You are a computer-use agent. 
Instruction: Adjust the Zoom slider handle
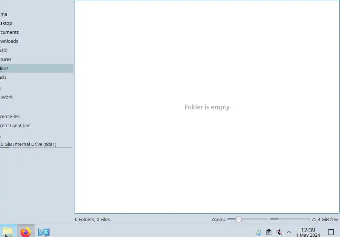pyautogui.click(x=239, y=219)
